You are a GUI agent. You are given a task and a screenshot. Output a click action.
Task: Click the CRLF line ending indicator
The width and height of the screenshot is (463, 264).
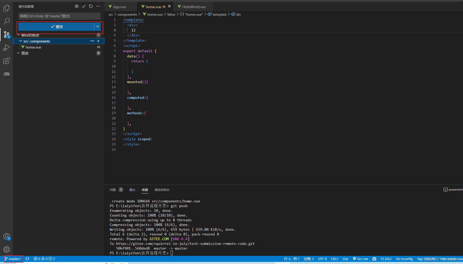tap(335, 259)
